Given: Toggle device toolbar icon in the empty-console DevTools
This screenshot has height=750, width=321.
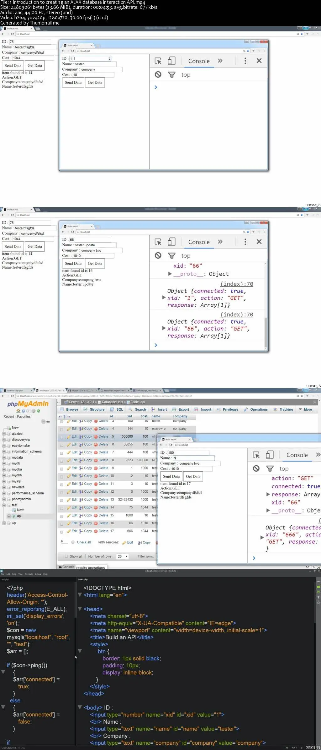Looking at the screenshot, I should [171, 61].
